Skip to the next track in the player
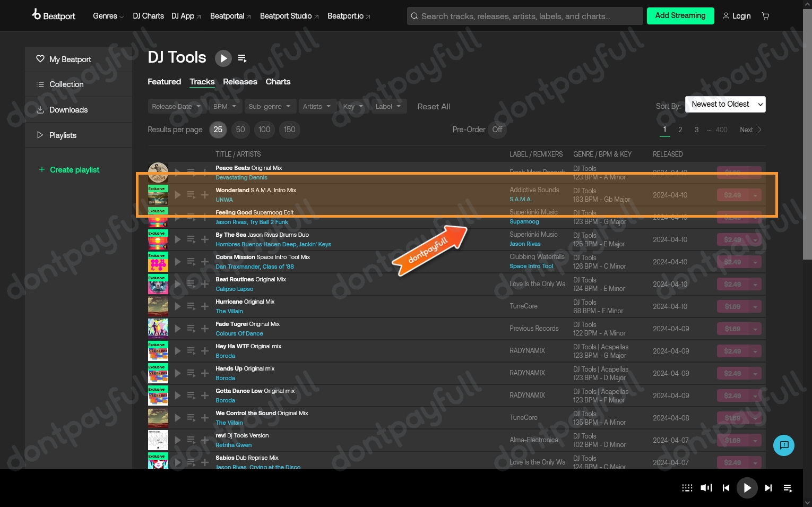The height and width of the screenshot is (507, 812). pyautogui.click(x=768, y=488)
